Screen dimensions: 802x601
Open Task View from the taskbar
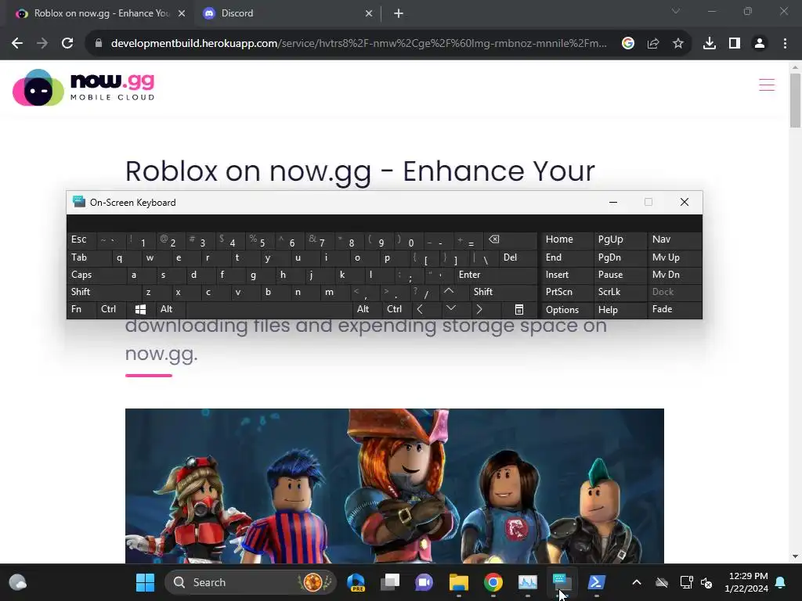390,582
